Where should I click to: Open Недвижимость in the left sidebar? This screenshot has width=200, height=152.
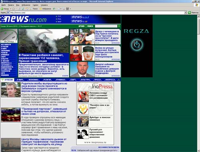pyautogui.click(x=7, y=67)
